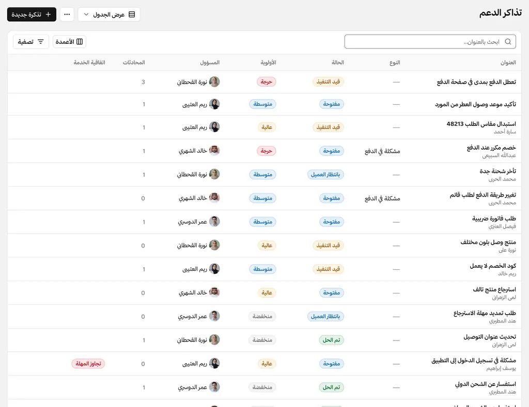
Task: Open ticket منتج وصل بلون مختلف
Action: [488, 242]
